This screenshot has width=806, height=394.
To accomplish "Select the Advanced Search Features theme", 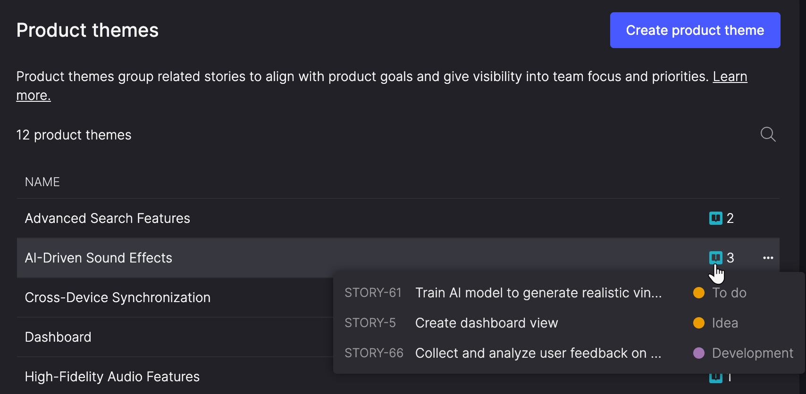I will click(x=108, y=218).
